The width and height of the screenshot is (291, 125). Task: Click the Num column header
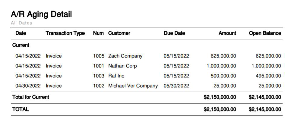click(98, 33)
